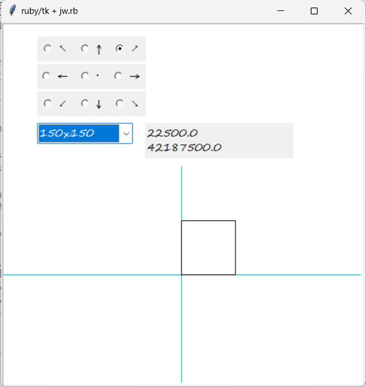This screenshot has width=366, height=387.
Task: Click the 22500.0 area value label
Action: point(172,133)
